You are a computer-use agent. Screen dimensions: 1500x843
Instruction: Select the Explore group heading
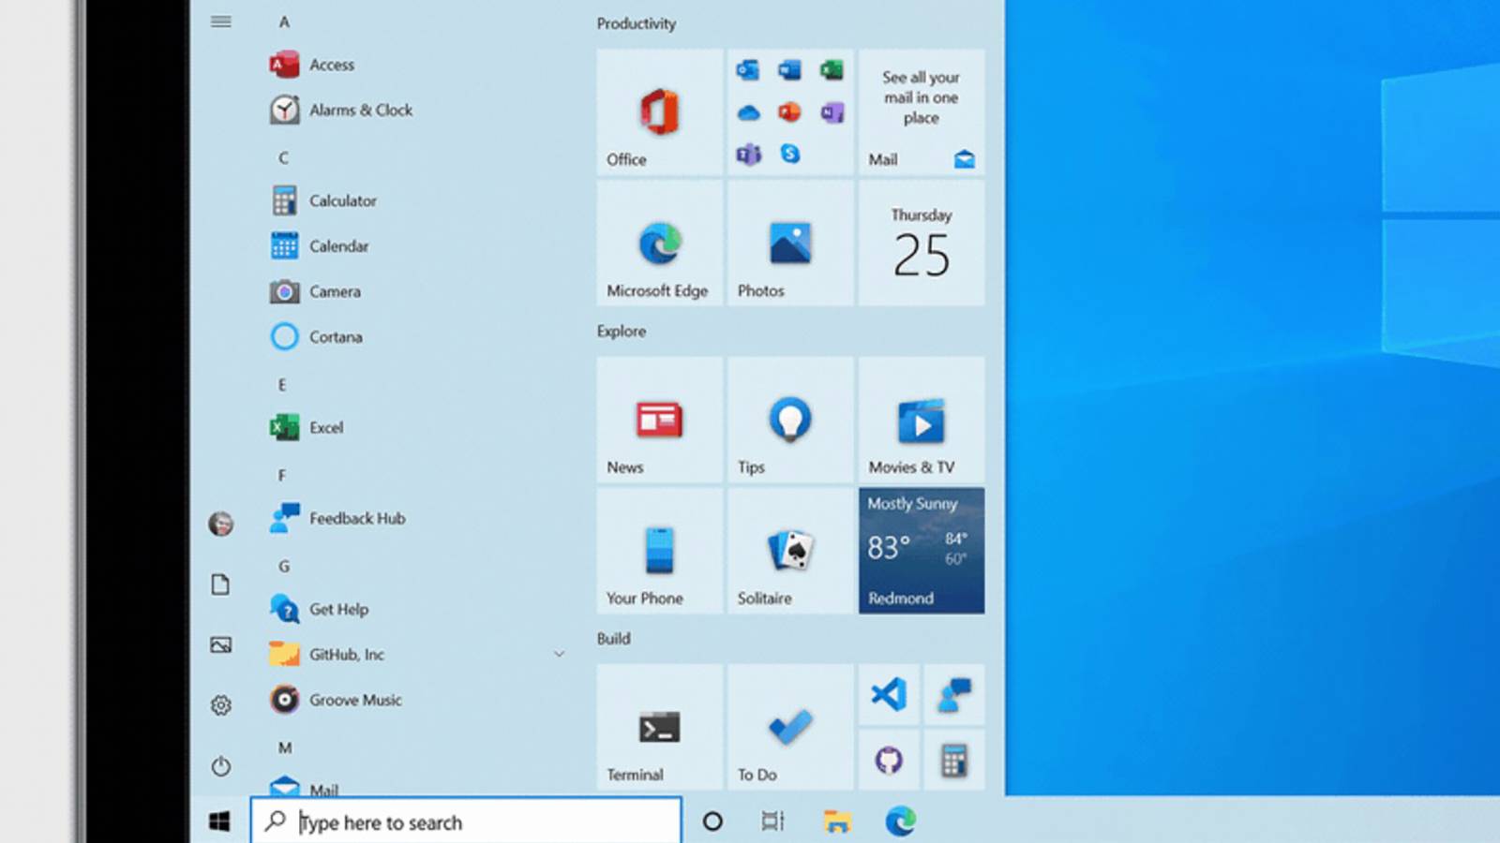(622, 331)
